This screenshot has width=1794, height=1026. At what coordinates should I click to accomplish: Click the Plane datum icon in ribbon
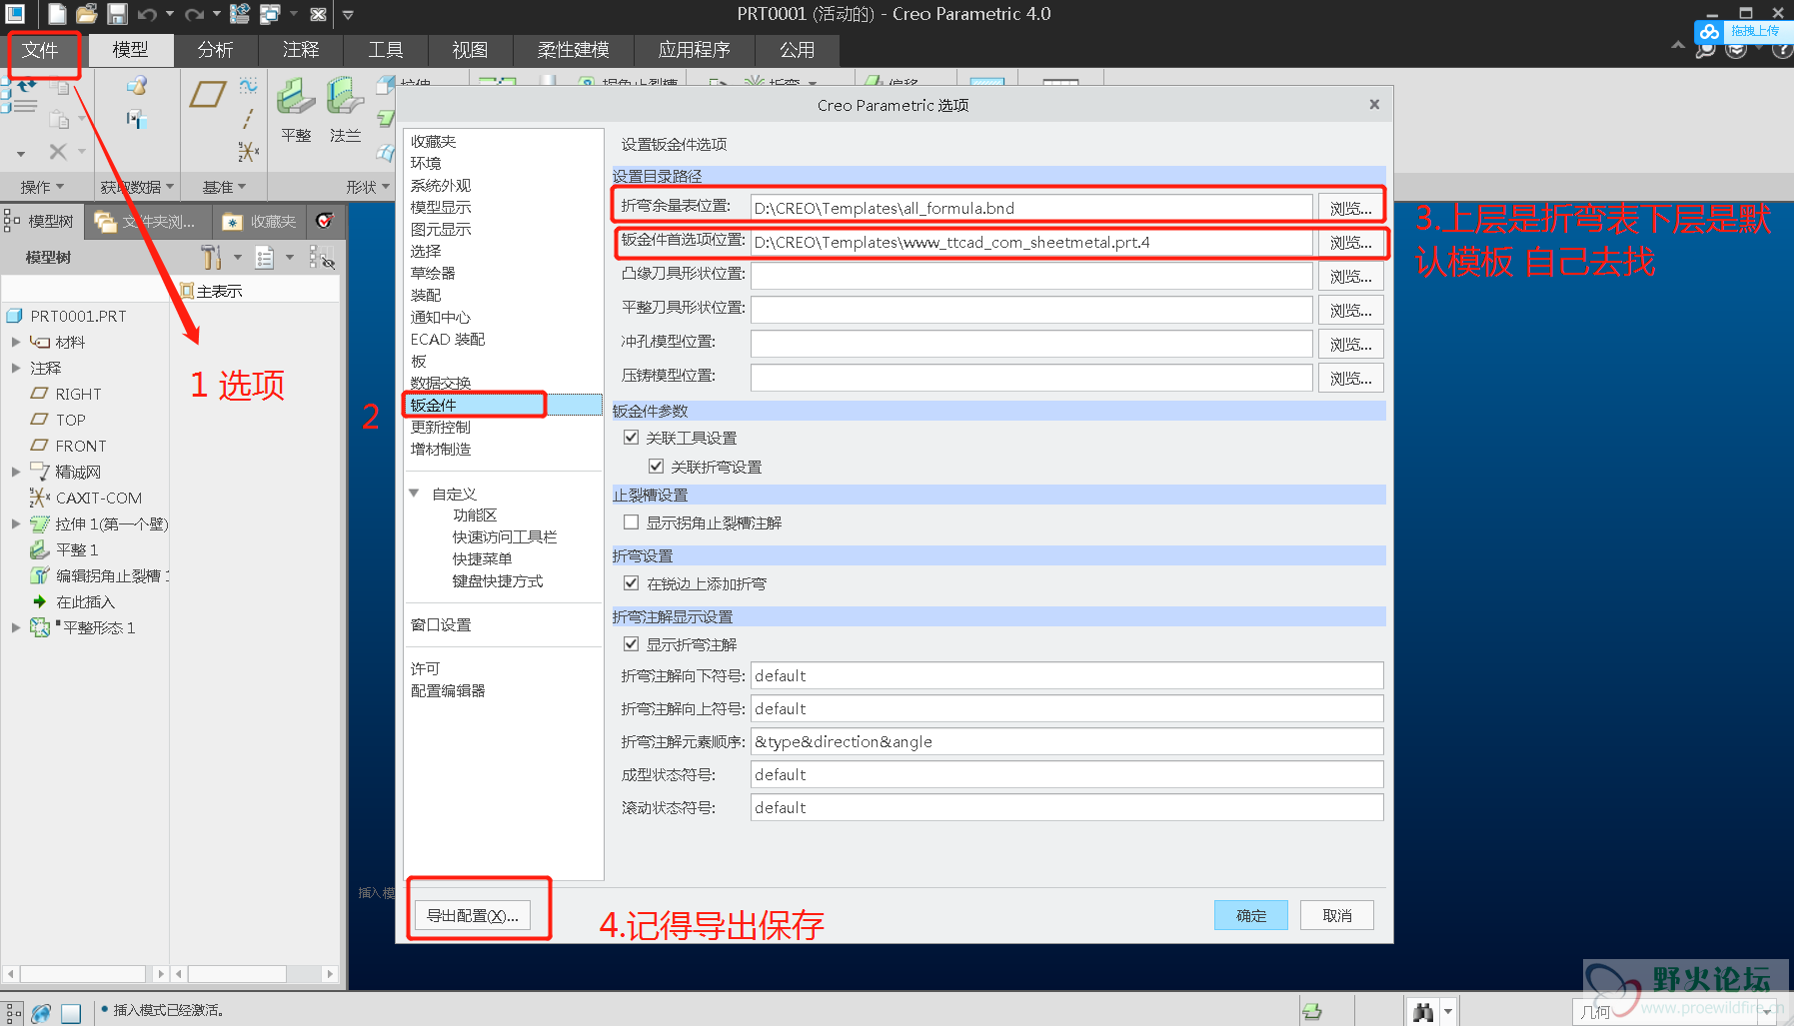(x=208, y=95)
